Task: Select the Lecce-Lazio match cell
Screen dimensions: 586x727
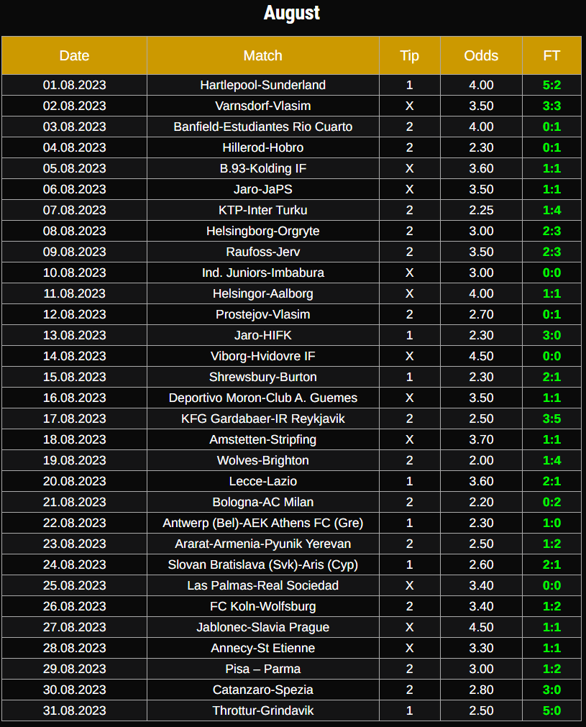Action: tap(262, 481)
